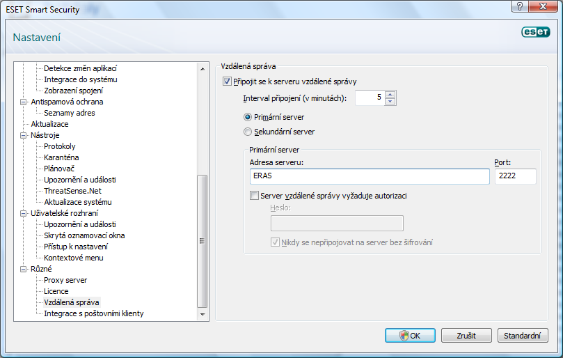Select Uživatelské rozhraní in the tree
Screen dimensions: 563x358
click(64, 213)
